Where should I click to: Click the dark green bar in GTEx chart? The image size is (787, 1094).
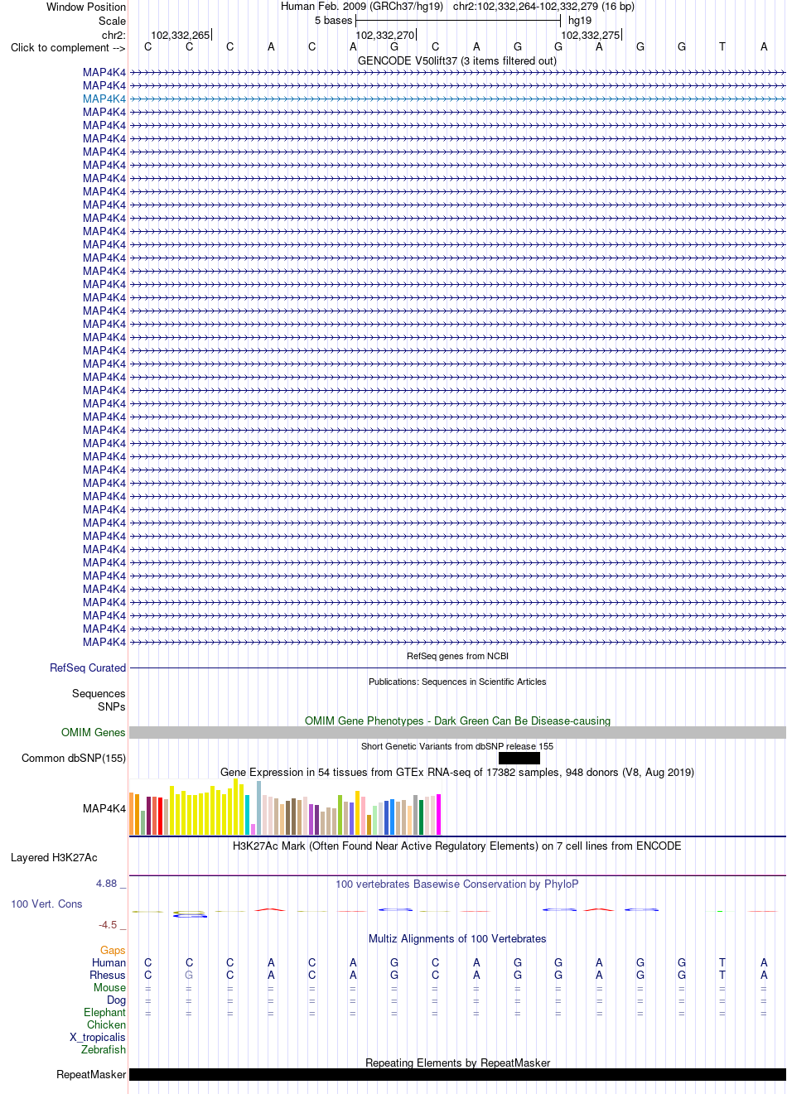coord(421,817)
